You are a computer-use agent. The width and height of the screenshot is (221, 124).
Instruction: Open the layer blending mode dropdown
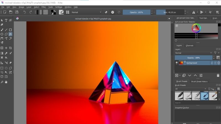tap(194, 53)
